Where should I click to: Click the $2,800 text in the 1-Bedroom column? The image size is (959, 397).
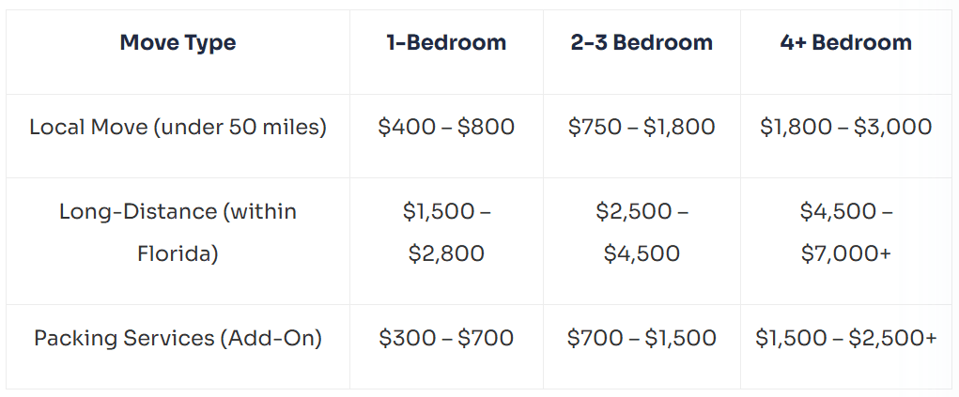[x=446, y=254]
